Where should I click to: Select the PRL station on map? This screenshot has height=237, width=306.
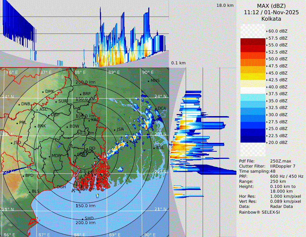(x=17, y=123)
